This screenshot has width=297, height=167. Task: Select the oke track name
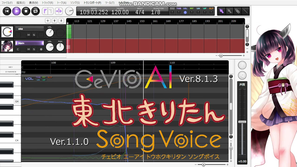click(29, 29)
